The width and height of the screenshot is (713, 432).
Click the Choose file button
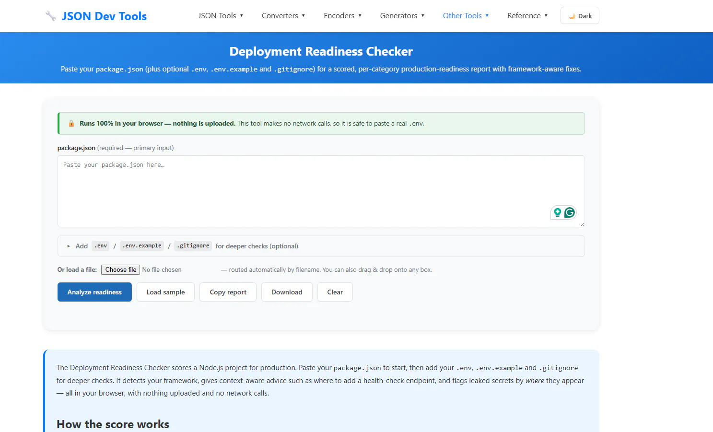[121, 270]
